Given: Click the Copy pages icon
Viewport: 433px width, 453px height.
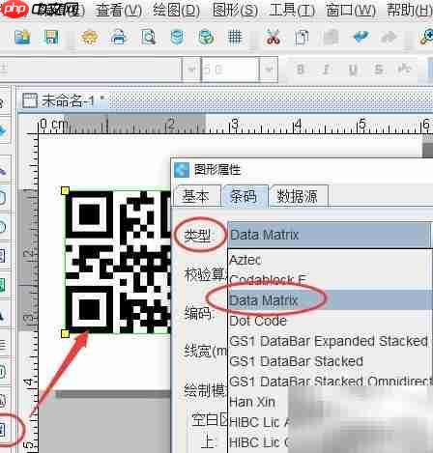Looking at the screenshot, I should [302, 38].
